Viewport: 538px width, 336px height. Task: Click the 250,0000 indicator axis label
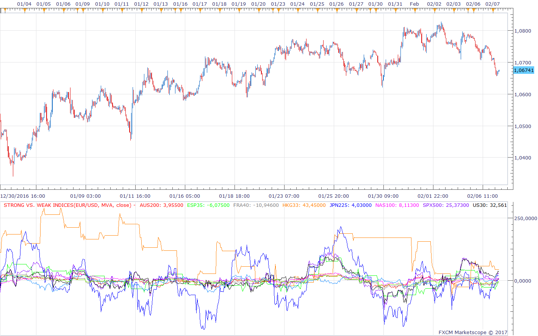coord(525,218)
